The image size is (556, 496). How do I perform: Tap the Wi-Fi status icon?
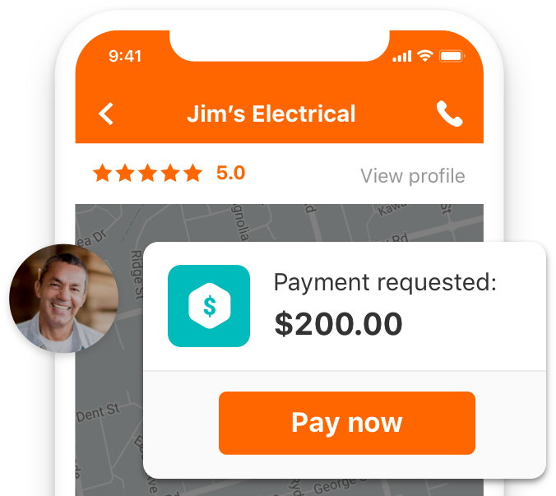pyautogui.click(x=424, y=56)
